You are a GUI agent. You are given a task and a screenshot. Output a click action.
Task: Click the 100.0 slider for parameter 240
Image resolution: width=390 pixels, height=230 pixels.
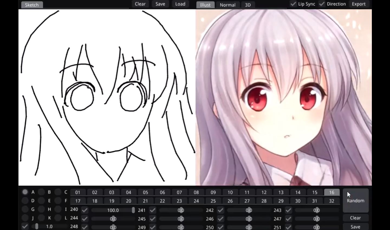tap(113, 210)
